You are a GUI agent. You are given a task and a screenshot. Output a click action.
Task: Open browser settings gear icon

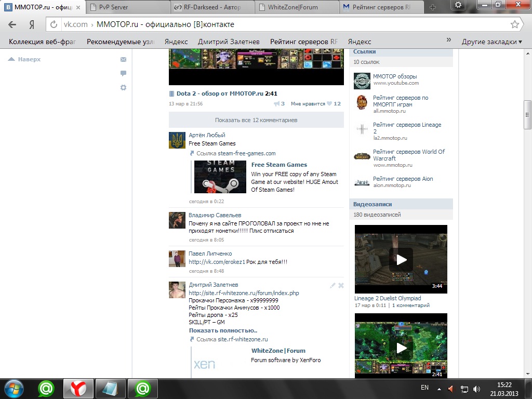[458, 5]
